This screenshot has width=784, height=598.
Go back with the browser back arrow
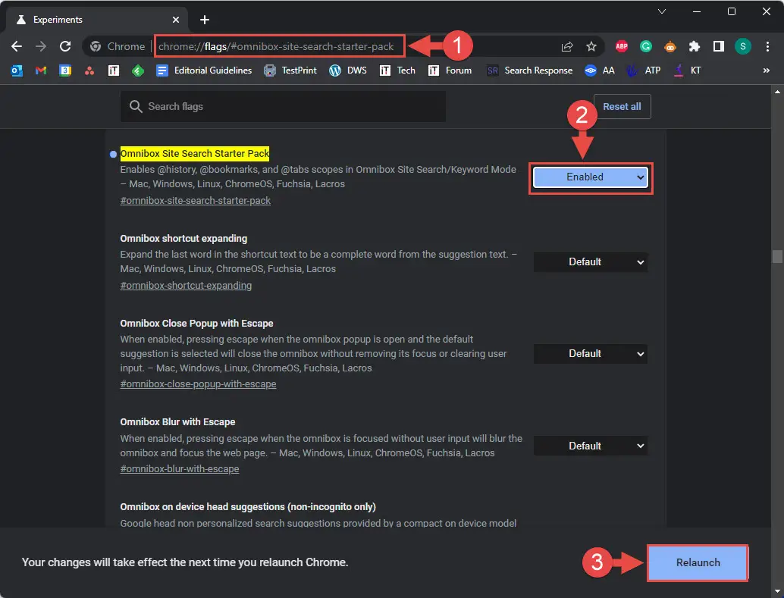click(x=17, y=46)
